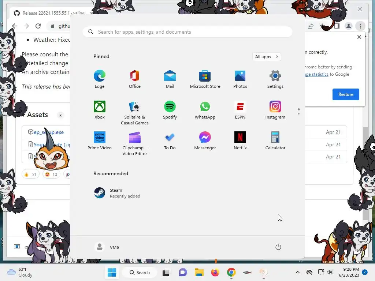The width and height of the screenshot is (375, 281).
Task: Open Solitaire & Casual Games
Action: click(135, 113)
